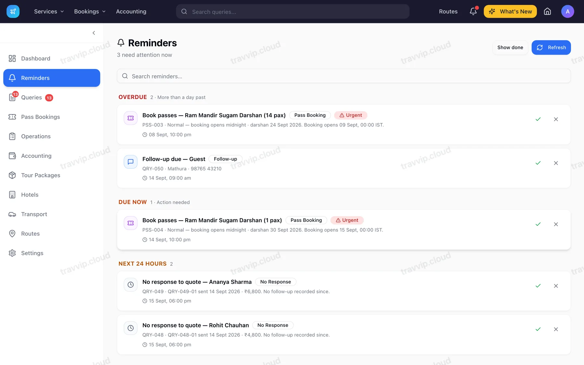Image resolution: width=584 pixels, height=365 pixels.
Task: Open Dashboard in the sidebar
Action: click(x=52, y=58)
